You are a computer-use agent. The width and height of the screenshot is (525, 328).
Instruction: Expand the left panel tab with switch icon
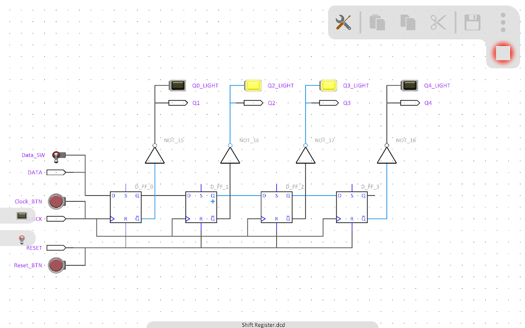(x=22, y=239)
